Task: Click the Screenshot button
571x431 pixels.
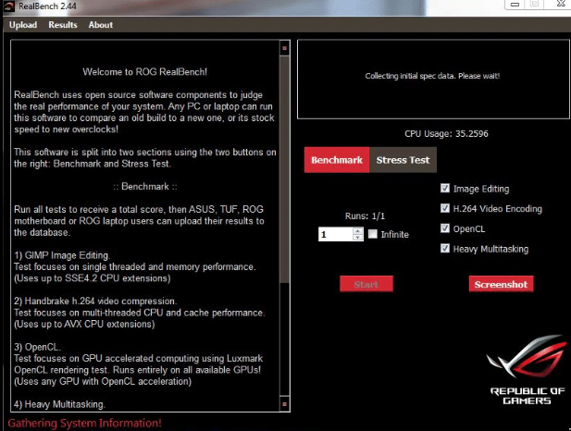Action: click(x=501, y=284)
